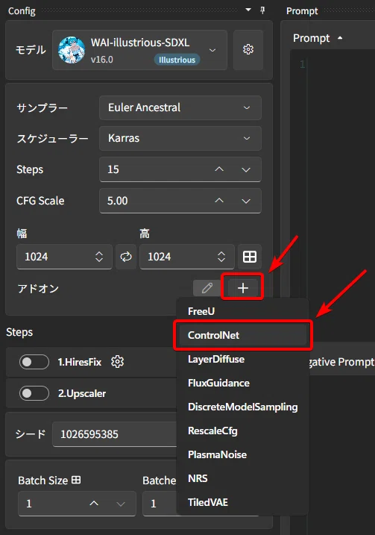Click the grid icon beside Batch Size
The height and width of the screenshot is (535, 375).
click(x=76, y=480)
